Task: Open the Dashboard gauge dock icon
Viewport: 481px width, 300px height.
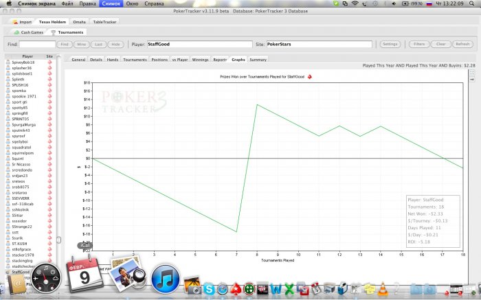Action: (x=46, y=279)
